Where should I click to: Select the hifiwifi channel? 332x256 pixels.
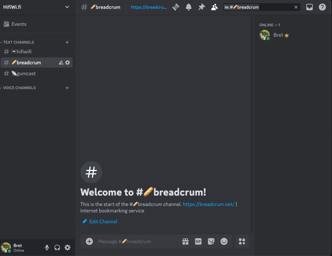pyautogui.click(x=37, y=52)
